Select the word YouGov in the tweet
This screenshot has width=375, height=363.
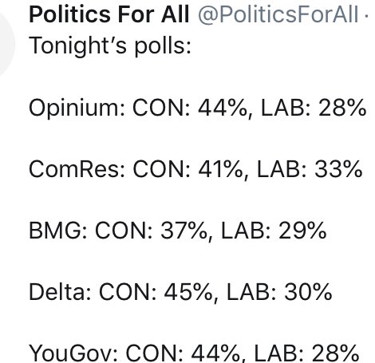(73, 353)
